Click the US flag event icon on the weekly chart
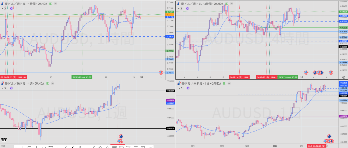 click(120, 141)
